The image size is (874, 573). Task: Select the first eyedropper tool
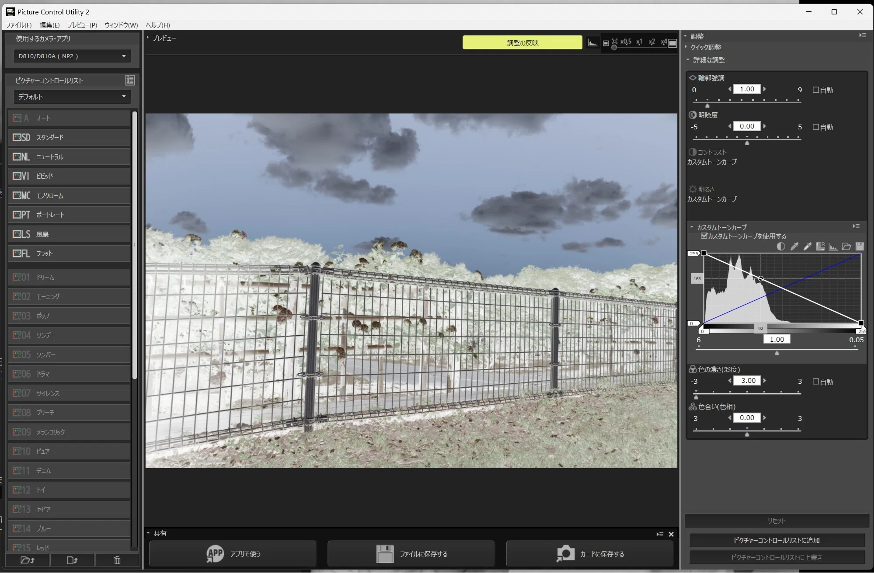point(794,247)
